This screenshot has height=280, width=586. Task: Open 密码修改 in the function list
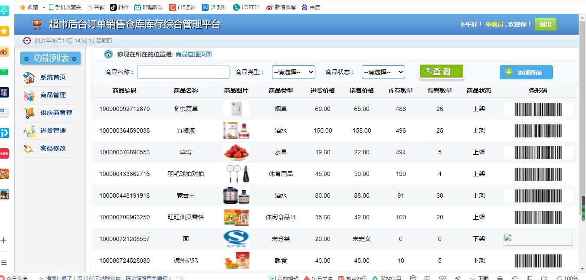tap(53, 148)
